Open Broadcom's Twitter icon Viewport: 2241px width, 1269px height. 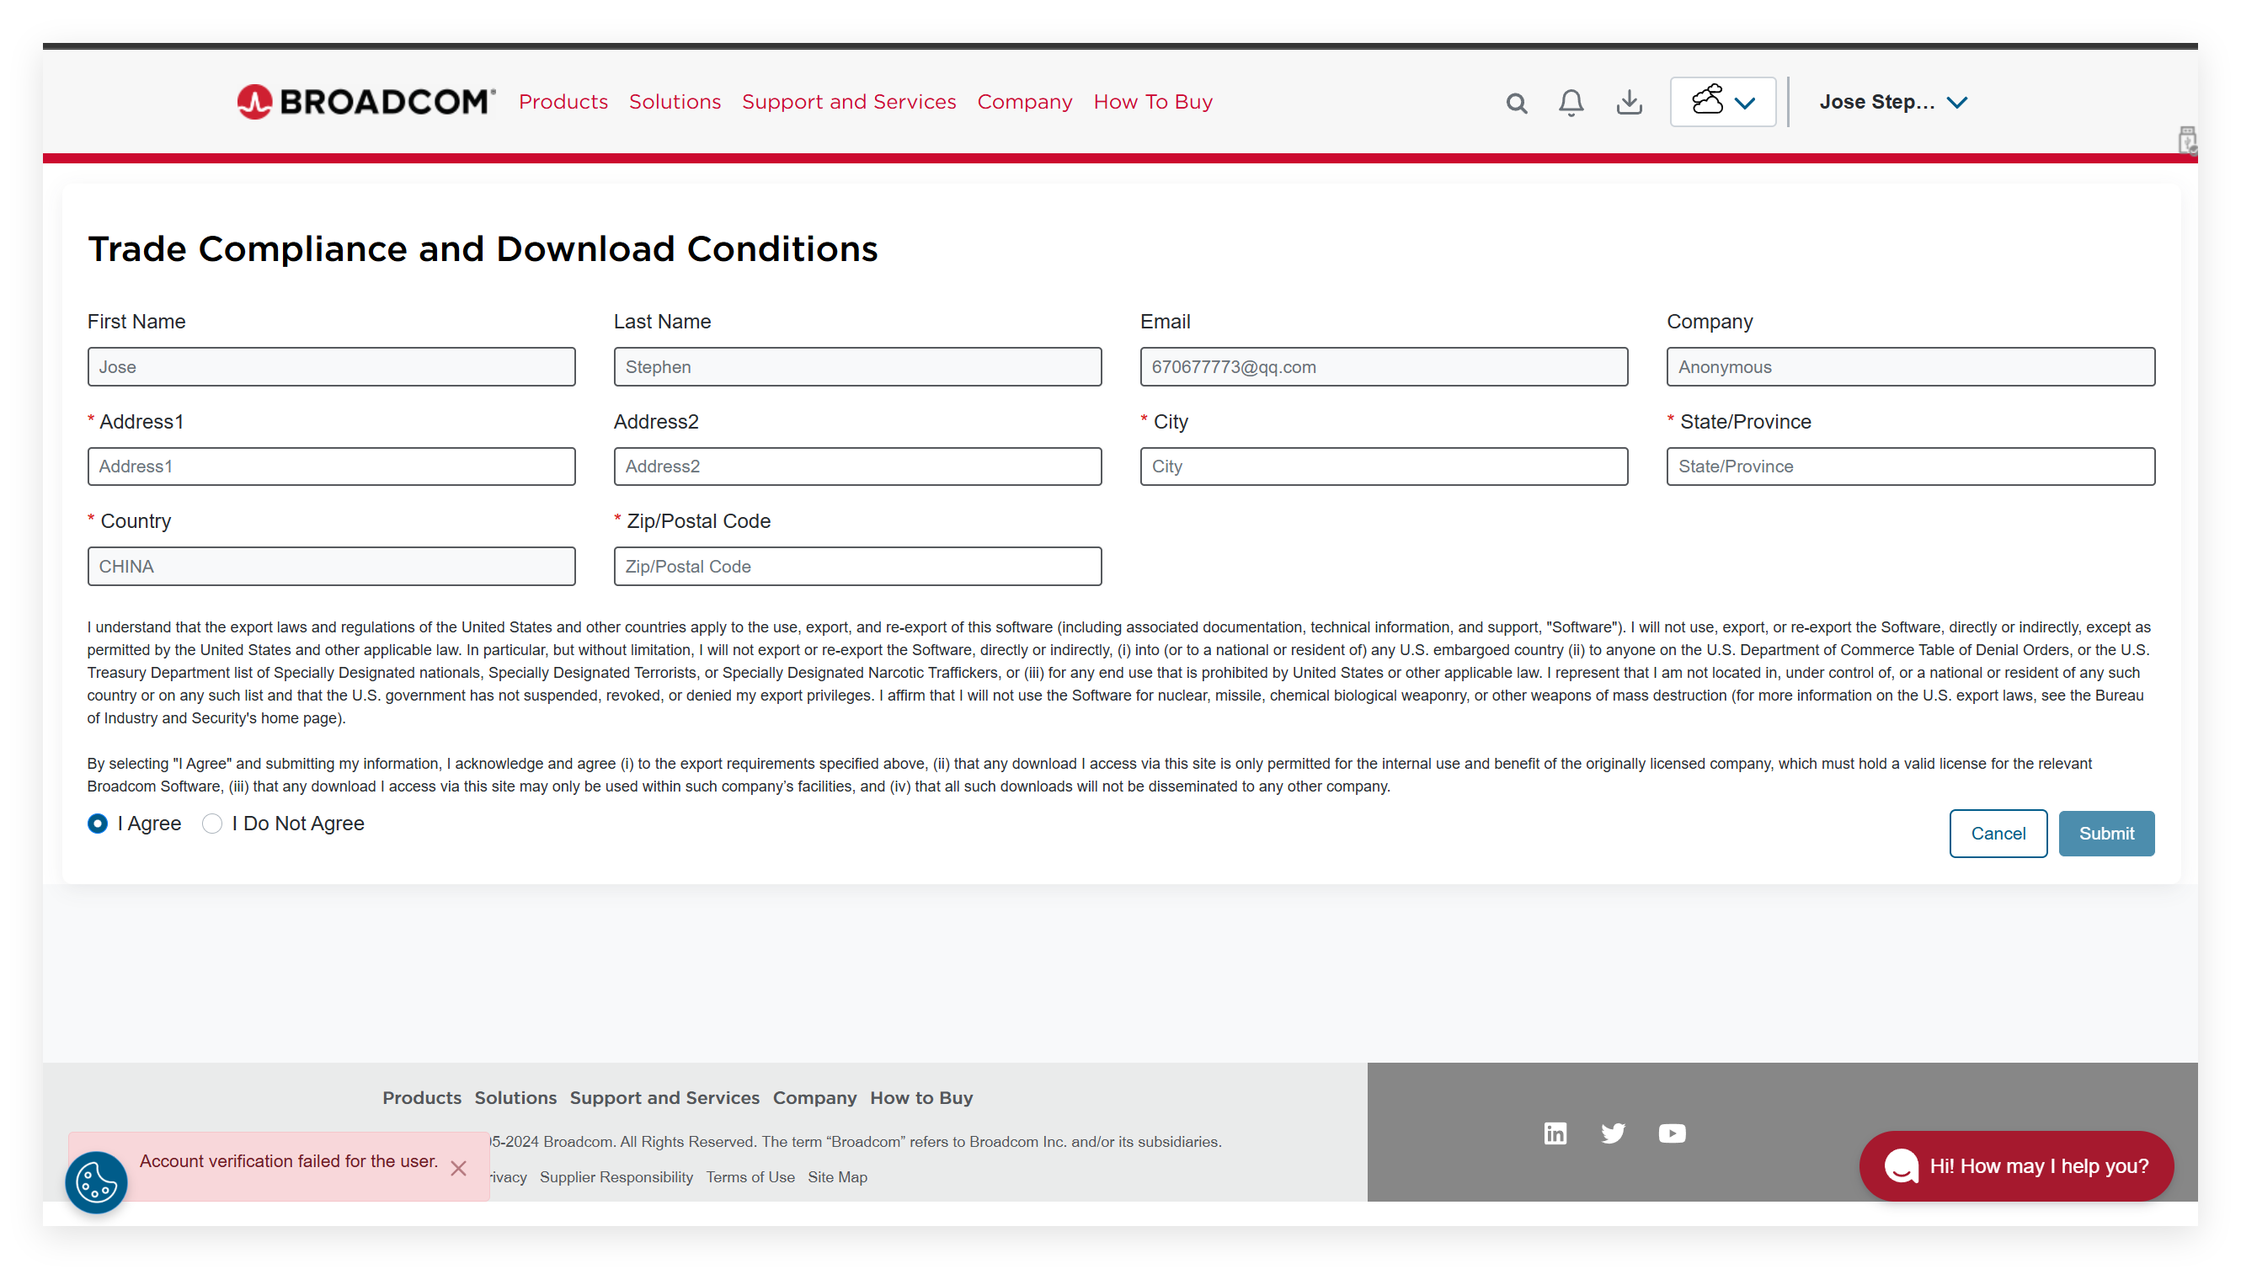pos(1613,1133)
